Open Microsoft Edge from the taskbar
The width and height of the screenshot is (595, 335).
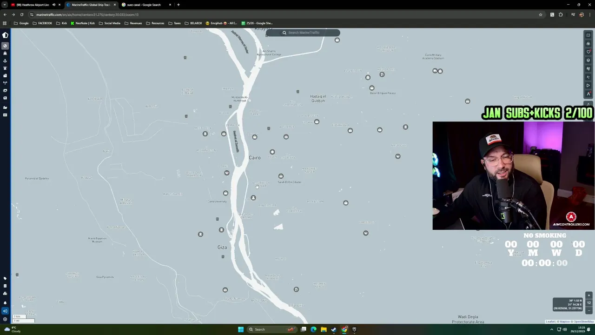coord(313,329)
